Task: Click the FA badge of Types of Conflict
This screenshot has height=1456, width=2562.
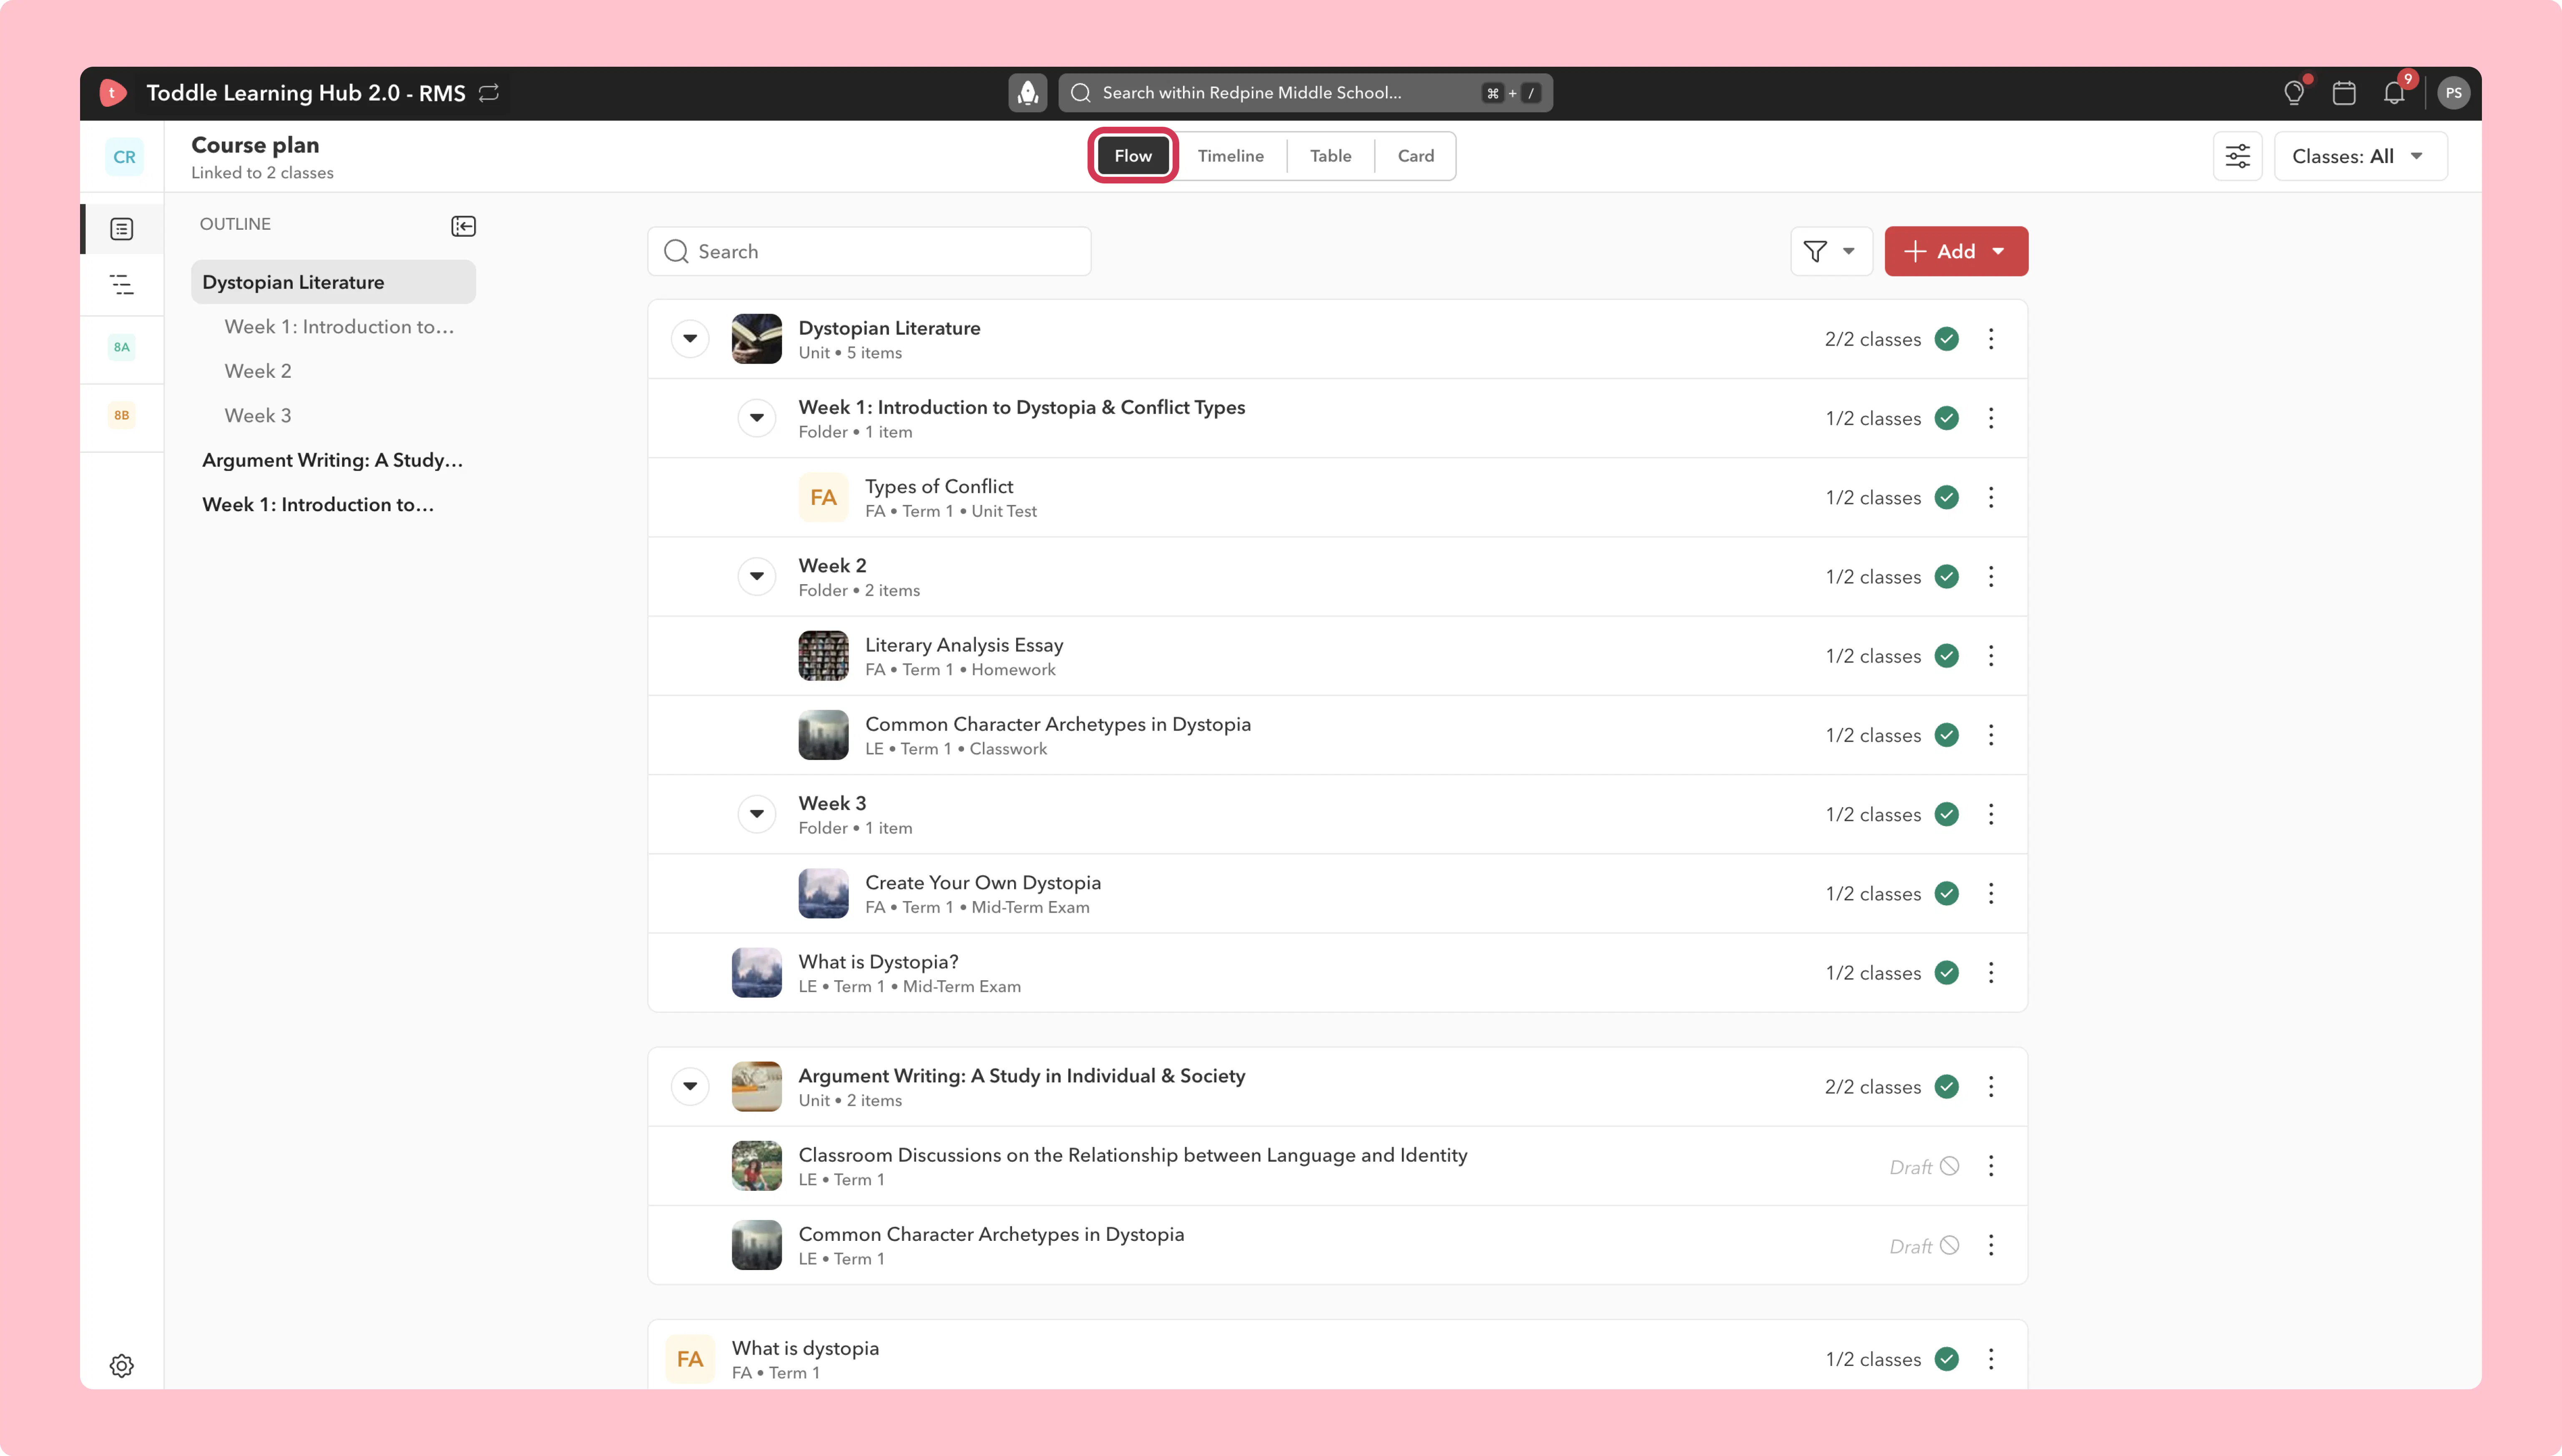Action: (823, 498)
